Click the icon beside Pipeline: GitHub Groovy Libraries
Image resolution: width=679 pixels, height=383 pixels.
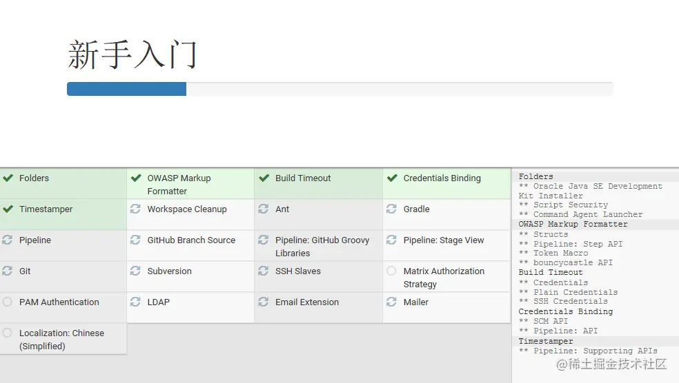coord(264,240)
